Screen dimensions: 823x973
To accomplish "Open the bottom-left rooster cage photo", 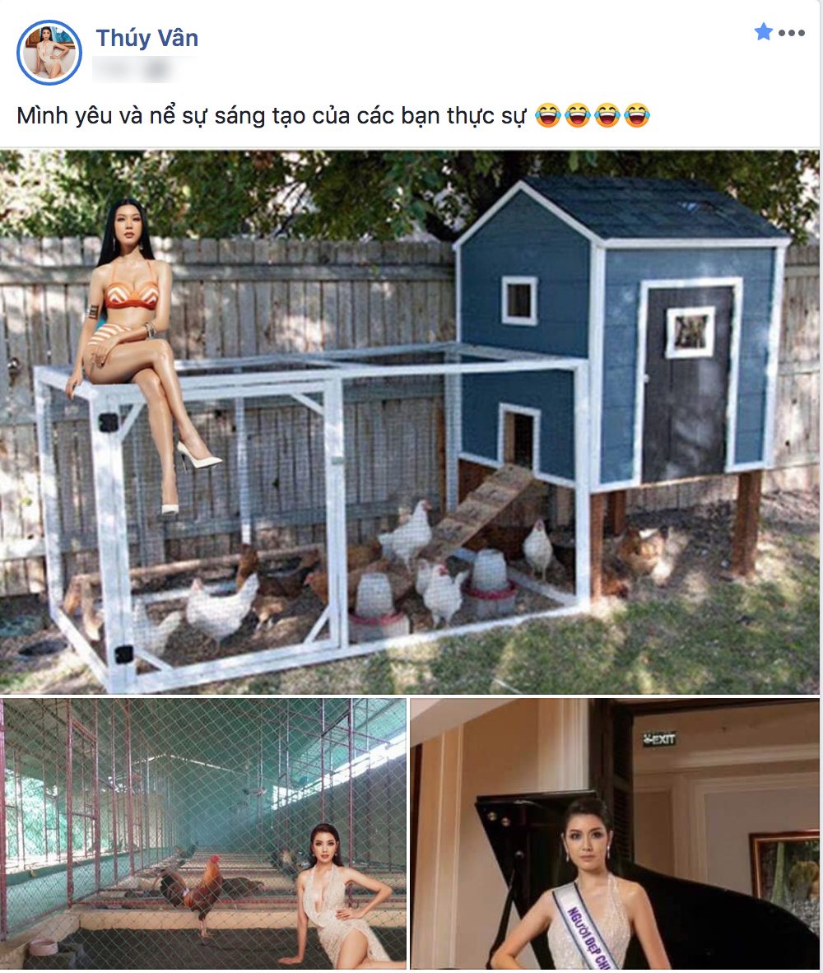I will tap(203, 834).
